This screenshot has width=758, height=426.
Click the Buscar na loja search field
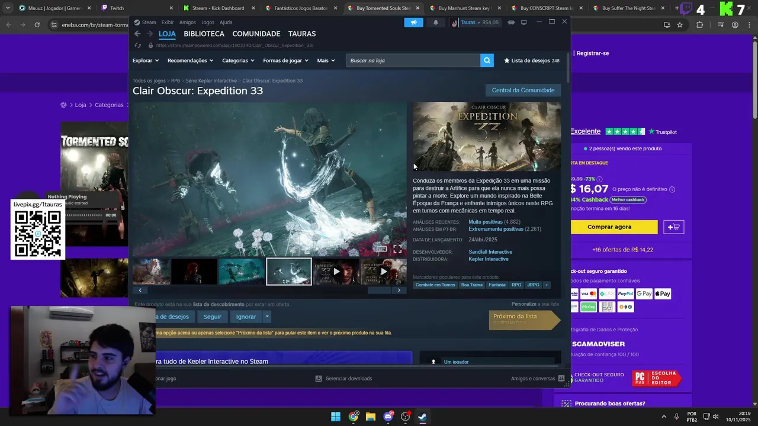pyautogui.click(x=413, y=60)
